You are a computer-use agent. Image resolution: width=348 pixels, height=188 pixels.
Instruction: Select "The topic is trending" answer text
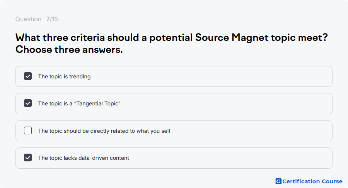(x=64, y=76)
